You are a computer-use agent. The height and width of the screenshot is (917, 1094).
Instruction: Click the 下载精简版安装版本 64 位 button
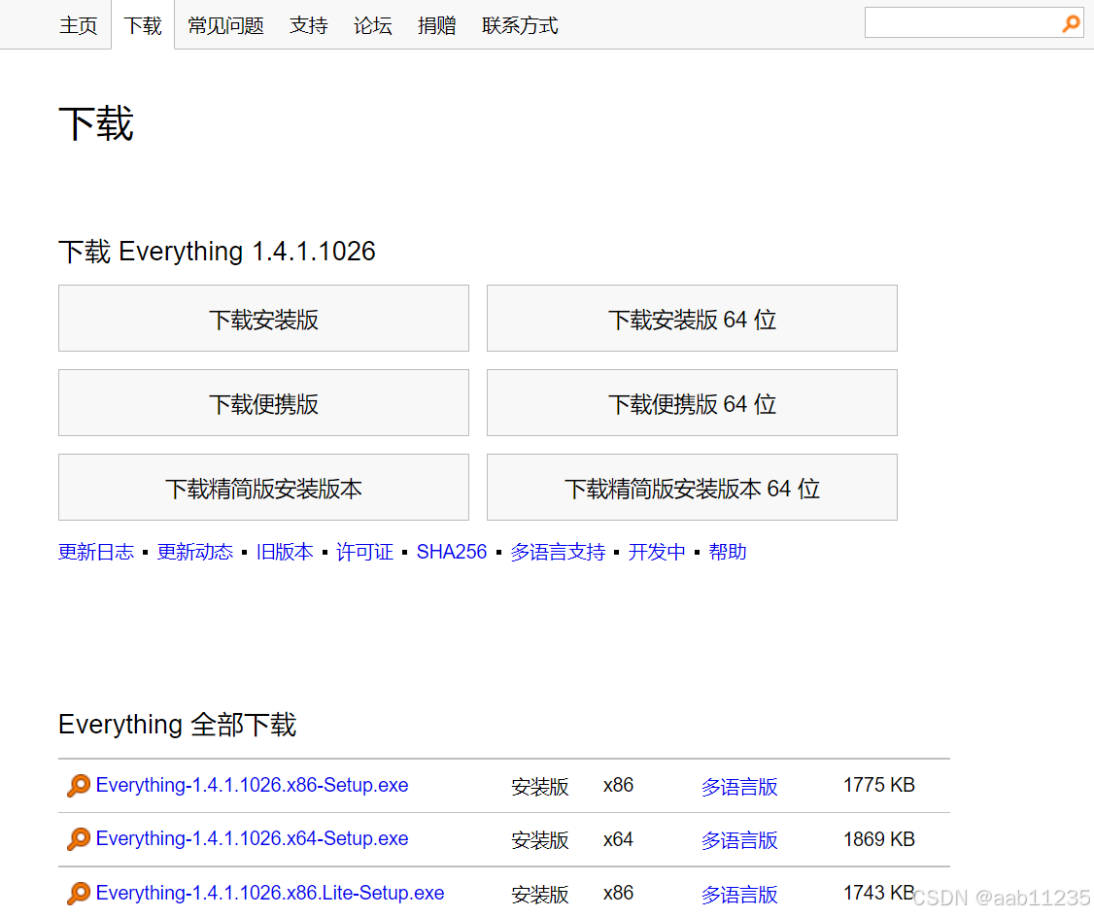pyautogui.click(x=692, y=488)
